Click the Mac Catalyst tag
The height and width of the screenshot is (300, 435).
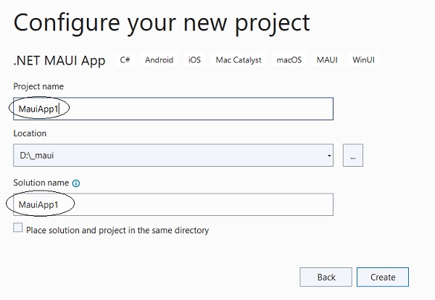(x=239, y=60)
